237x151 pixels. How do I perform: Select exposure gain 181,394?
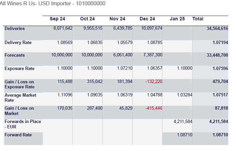[x=125, y=82]
